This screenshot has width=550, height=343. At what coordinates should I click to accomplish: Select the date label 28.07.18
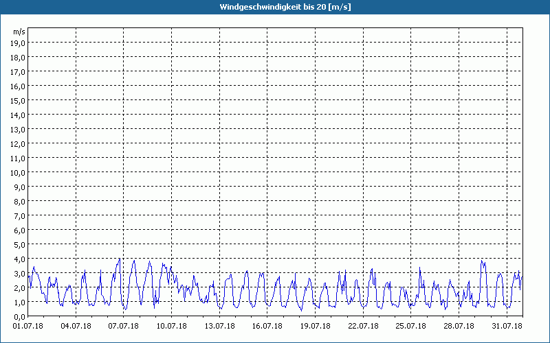point(459,327)
